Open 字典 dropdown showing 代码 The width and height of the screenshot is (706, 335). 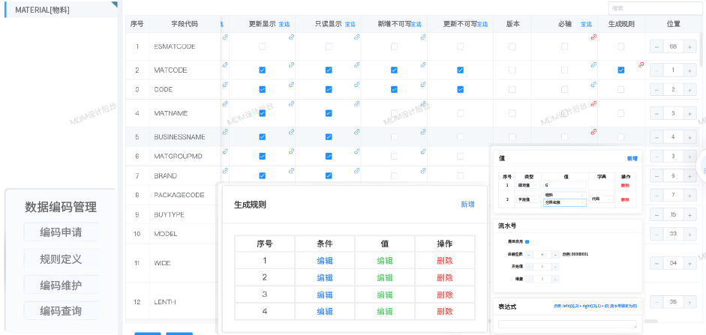pos(602,199)
